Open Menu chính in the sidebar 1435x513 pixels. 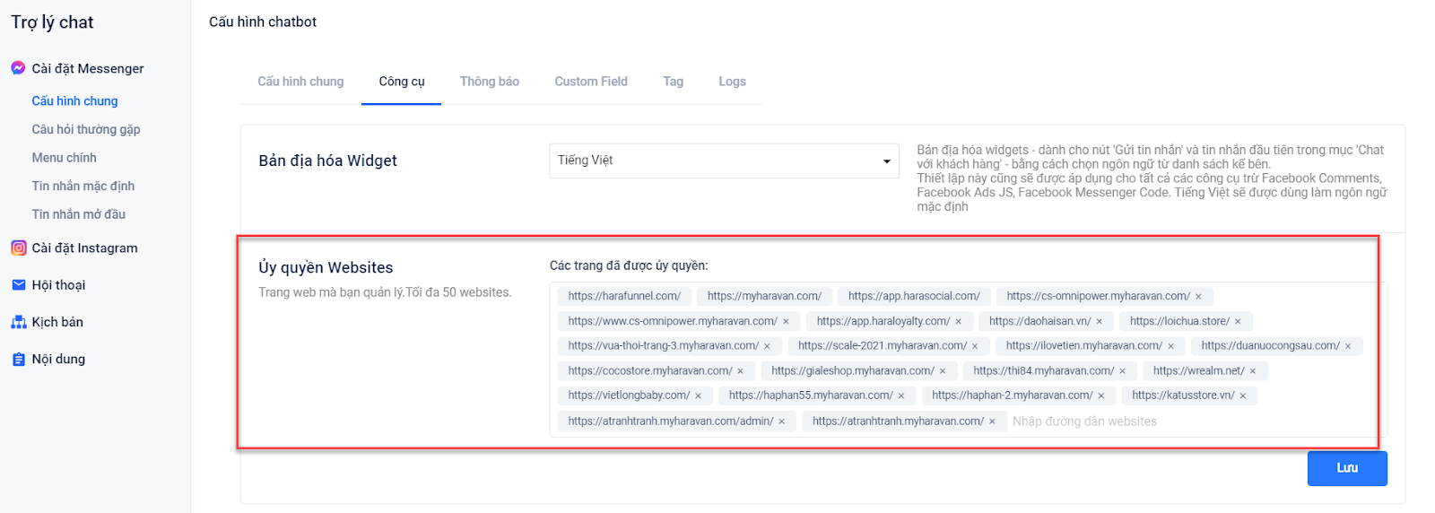pyautogui.click(x=65, y=158)
